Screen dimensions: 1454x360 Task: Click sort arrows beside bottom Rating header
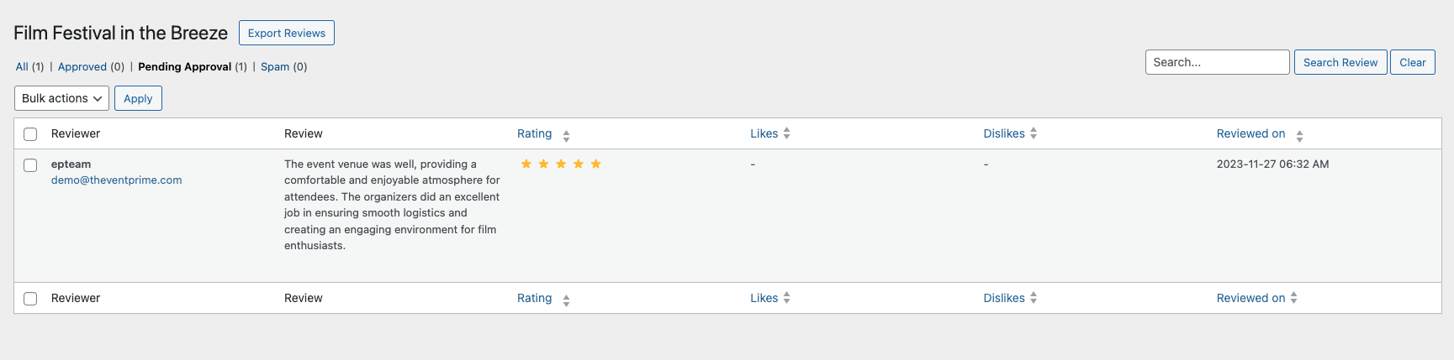pyautogui.click(x=566, y=300)
